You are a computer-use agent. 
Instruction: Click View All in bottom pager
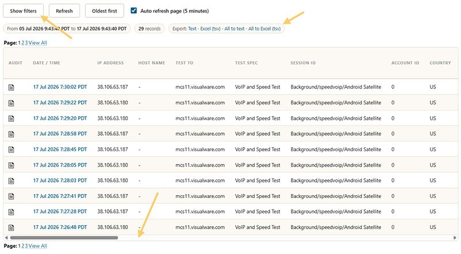(x=37, y=246)
